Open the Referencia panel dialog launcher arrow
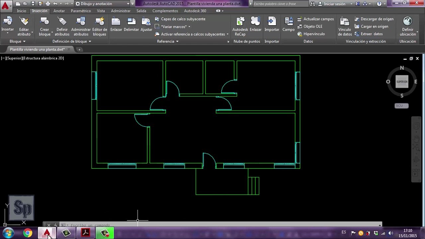Screen dimensions: 425x239 [228, 42]
